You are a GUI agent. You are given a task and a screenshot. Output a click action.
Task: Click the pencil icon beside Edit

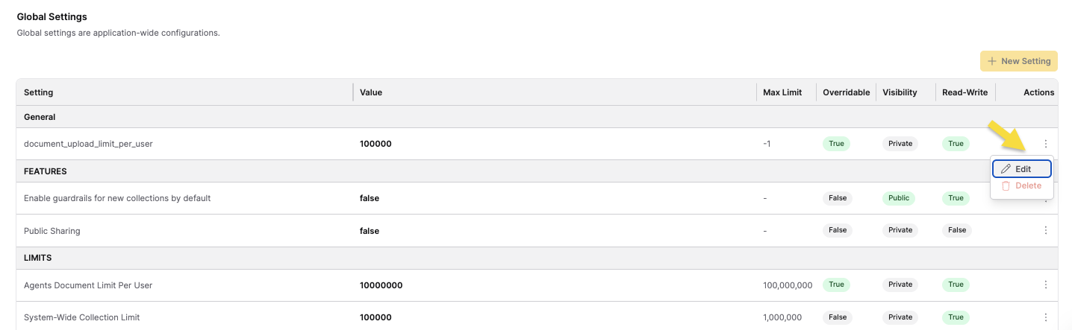coord(1006,169)
